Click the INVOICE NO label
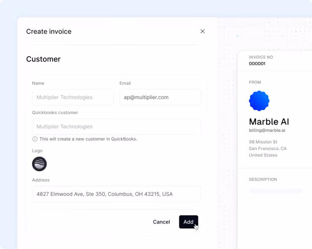The height and width of the screenshot is (249, 312). pos(261,57)
